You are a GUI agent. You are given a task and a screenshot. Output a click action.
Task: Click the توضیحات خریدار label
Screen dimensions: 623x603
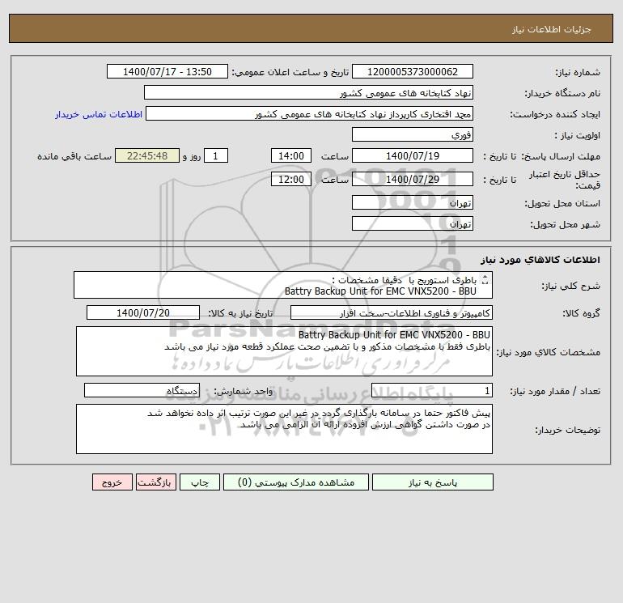[x=568, y=430]
